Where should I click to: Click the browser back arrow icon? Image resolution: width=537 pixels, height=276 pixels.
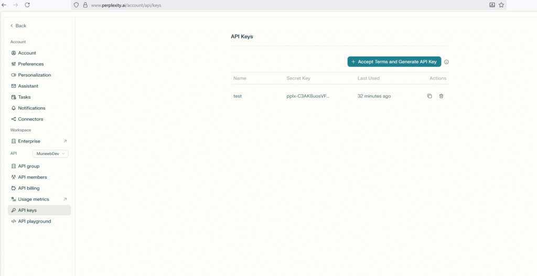pos(4,5)
